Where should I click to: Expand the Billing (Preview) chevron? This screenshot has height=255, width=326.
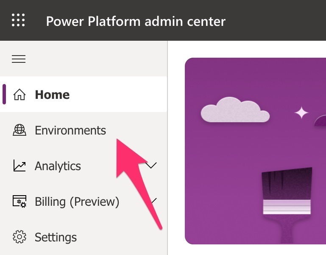[154, 201]
